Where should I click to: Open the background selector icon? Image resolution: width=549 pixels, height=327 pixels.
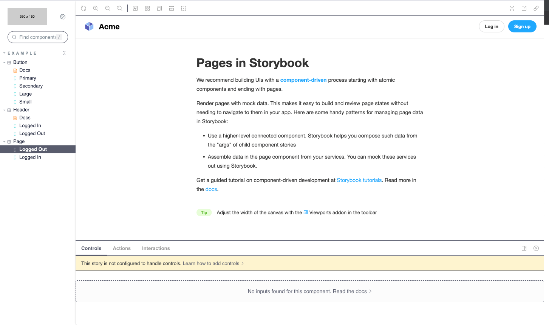click(x=135, y=8)
